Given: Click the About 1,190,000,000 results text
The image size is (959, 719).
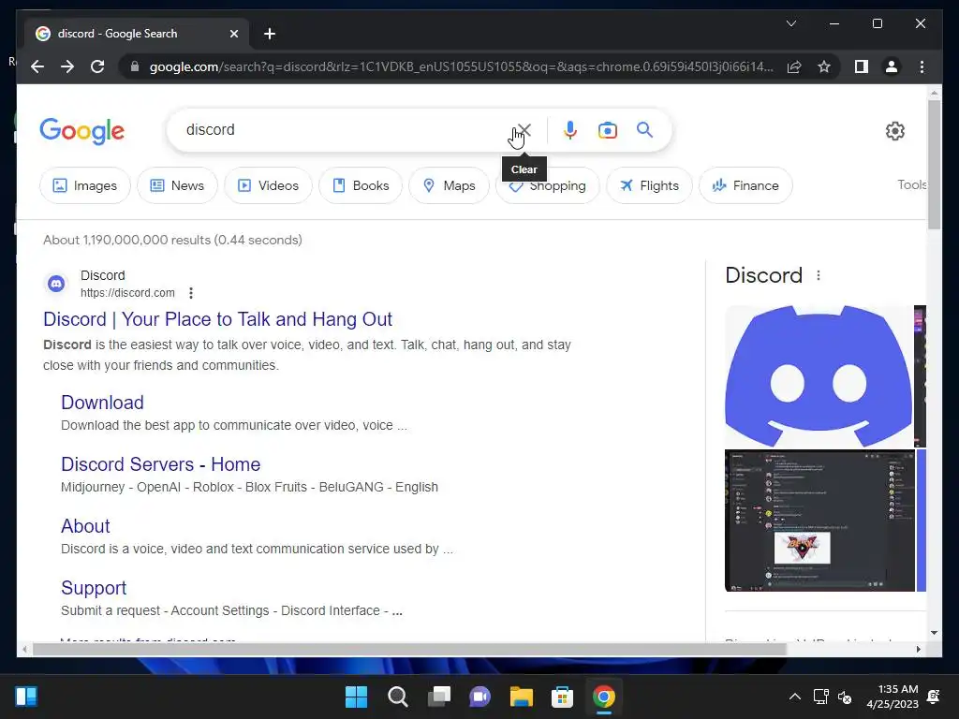Looking at the screenshot, I should (x=172, y=240).
